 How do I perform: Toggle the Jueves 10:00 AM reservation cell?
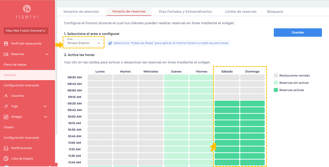pyautogui.click(x=176, y=117)
